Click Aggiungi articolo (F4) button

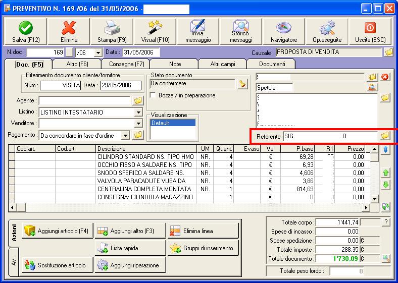(58, 231)
